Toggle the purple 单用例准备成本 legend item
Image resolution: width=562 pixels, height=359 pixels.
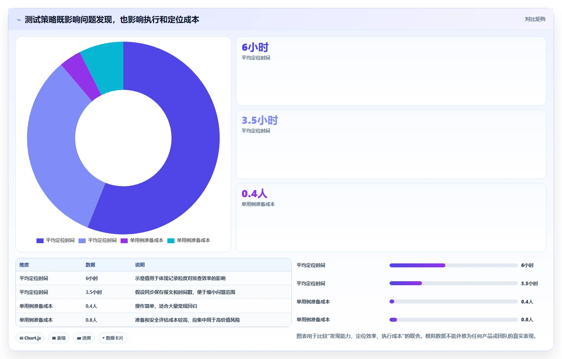(142, 240)
